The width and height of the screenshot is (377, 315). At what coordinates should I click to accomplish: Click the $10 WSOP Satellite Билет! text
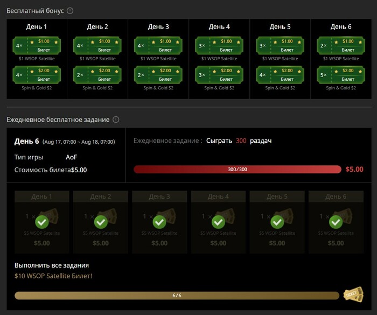pos(53,276)
